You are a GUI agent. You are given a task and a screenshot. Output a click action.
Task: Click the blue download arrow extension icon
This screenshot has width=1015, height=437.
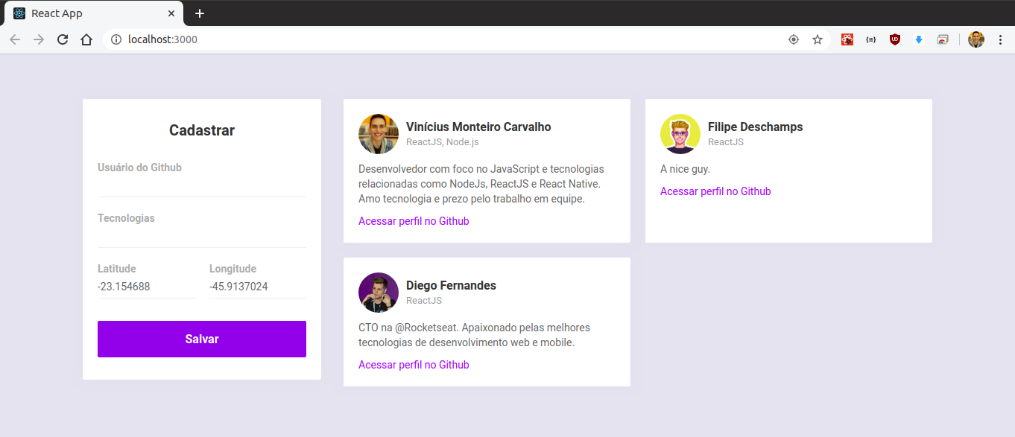pyautogui.click(x=918, y=39)
